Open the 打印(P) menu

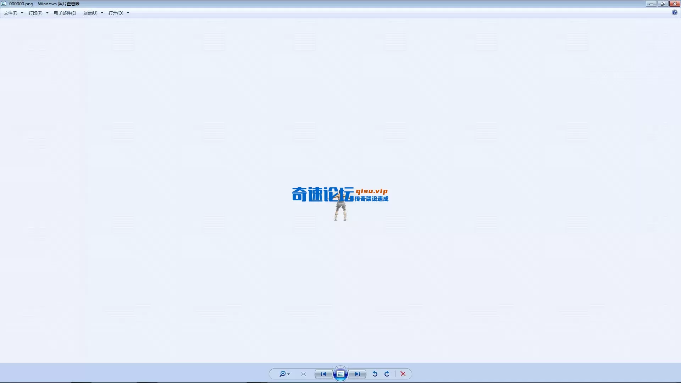tap(35, 13)
